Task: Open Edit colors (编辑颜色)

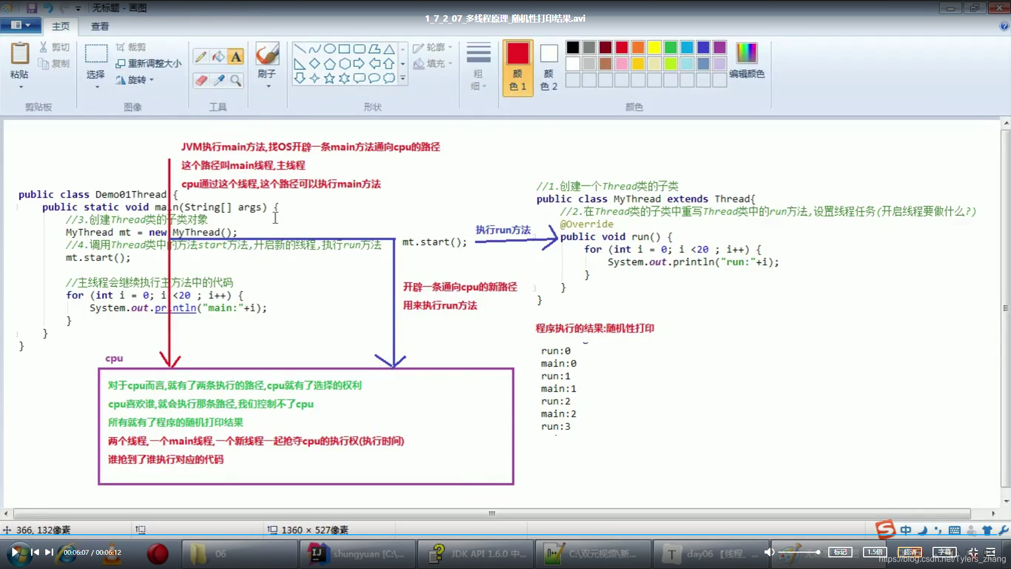Action: (x=747, y=61)
